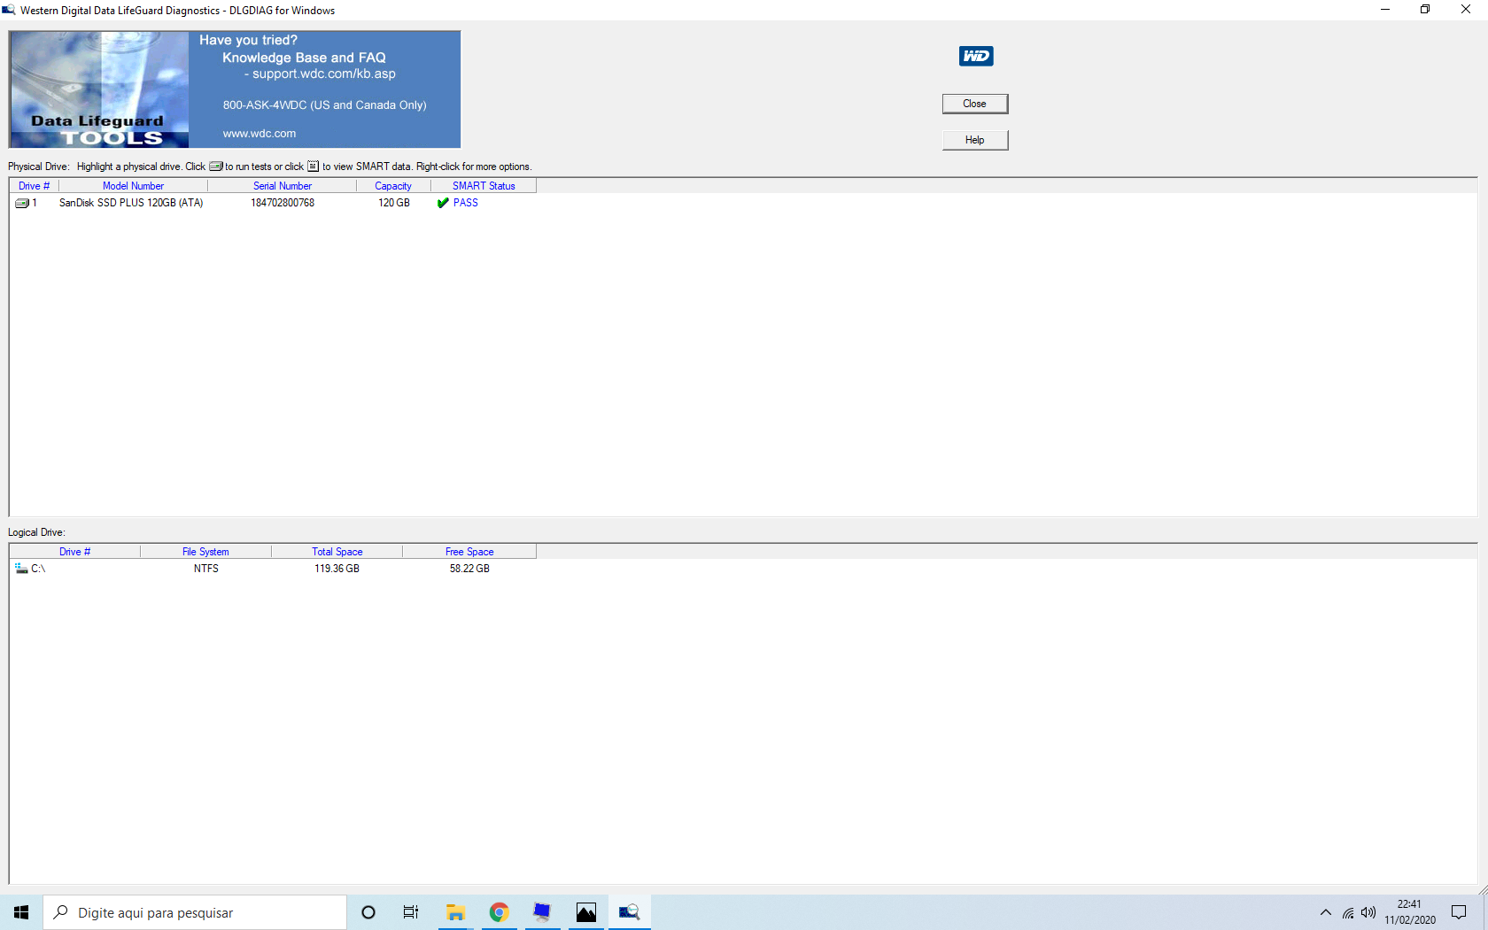1488x930 pixels.
Task: Click the green SMART pass checkmark
Action: (443, 203)
